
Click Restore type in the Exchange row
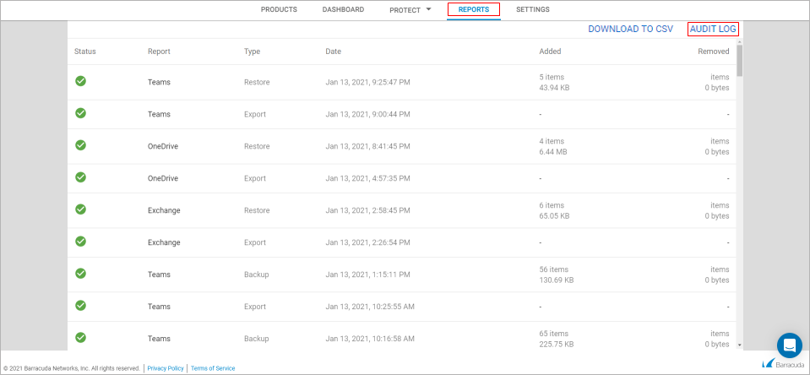click(257, 210)
